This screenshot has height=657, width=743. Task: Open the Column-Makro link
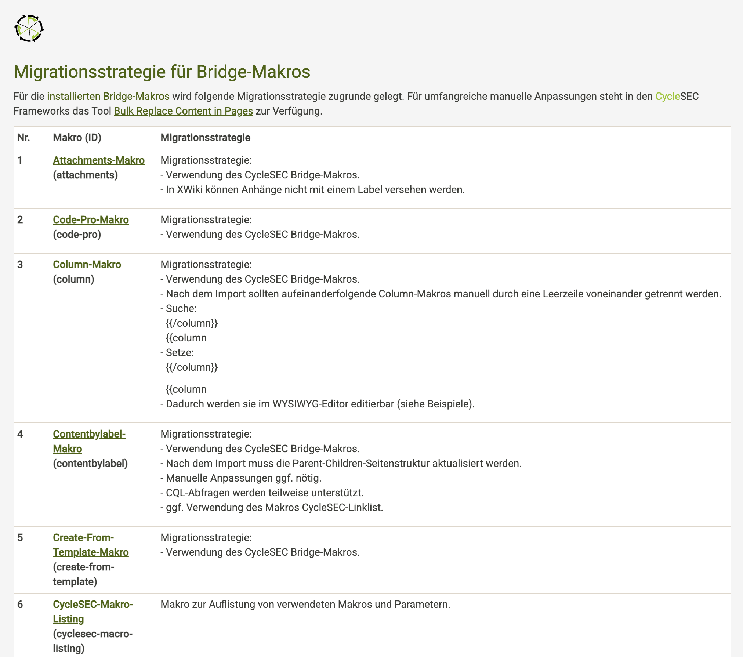pyautogui.click(x=87, y=264)
